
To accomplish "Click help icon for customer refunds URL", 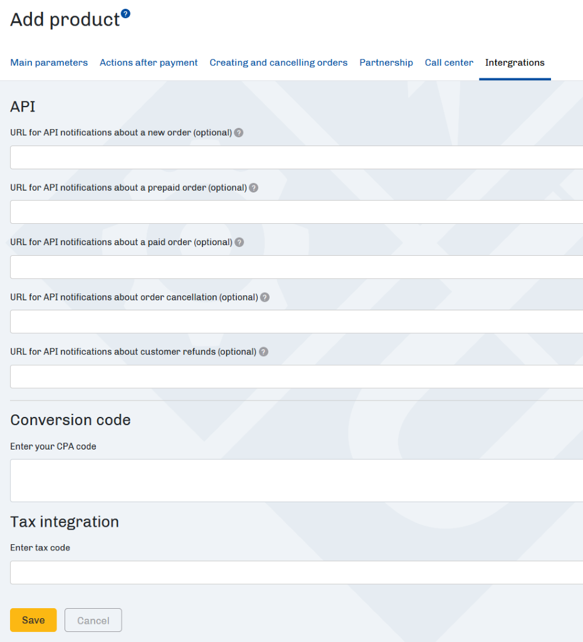I will point(263,352).
